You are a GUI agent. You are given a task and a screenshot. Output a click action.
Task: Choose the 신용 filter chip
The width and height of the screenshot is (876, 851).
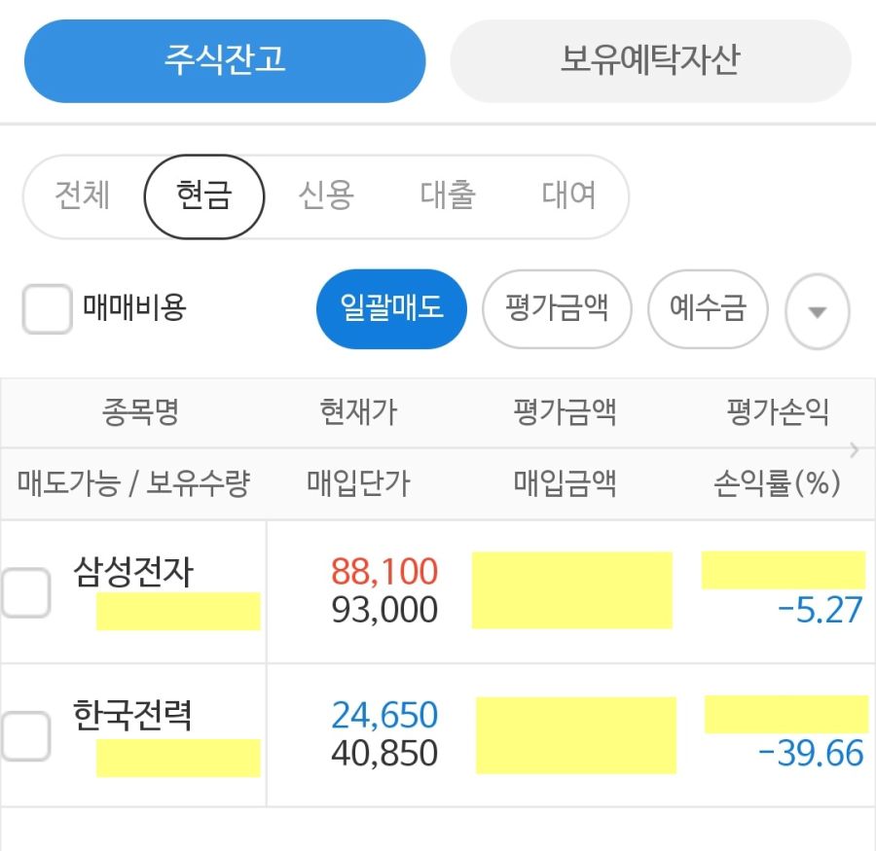pos(326,196)
